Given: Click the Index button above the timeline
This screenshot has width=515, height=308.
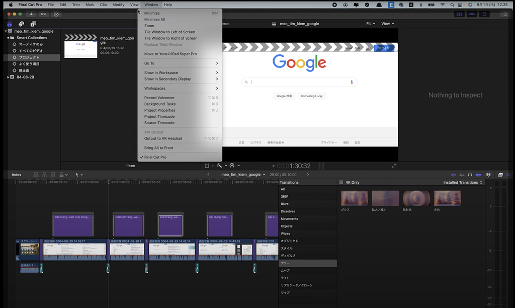Looking at the screenshot, I should [x=16, y=175].
